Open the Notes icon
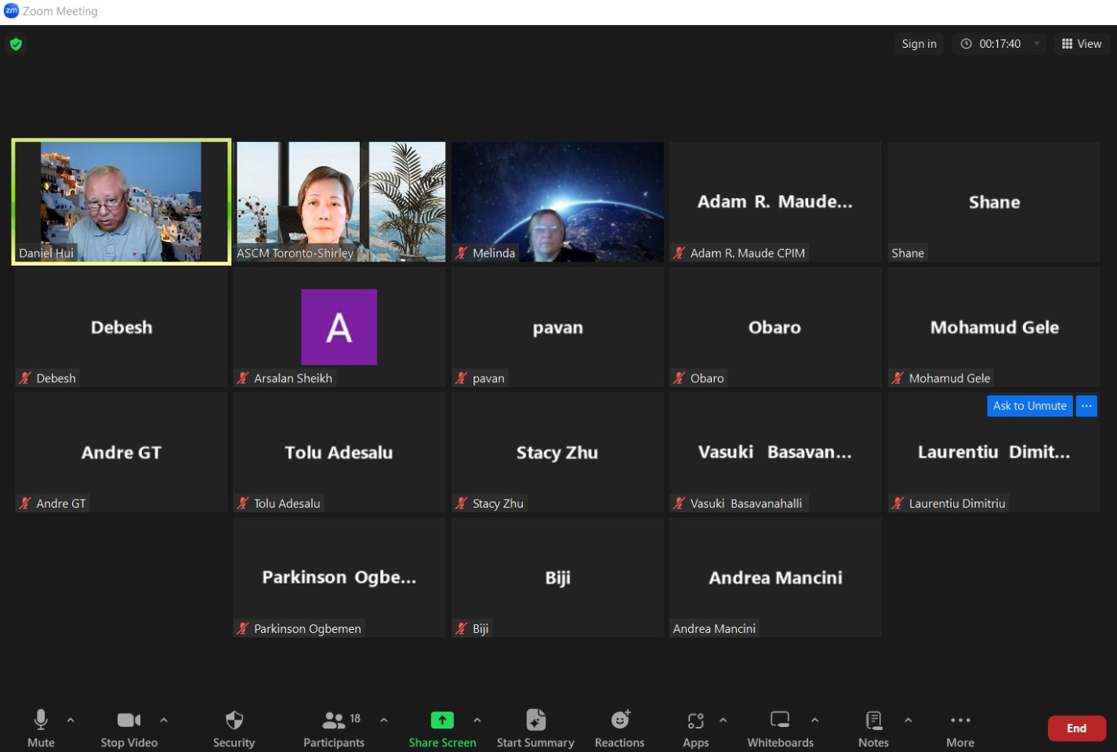 tap(873, 720)
